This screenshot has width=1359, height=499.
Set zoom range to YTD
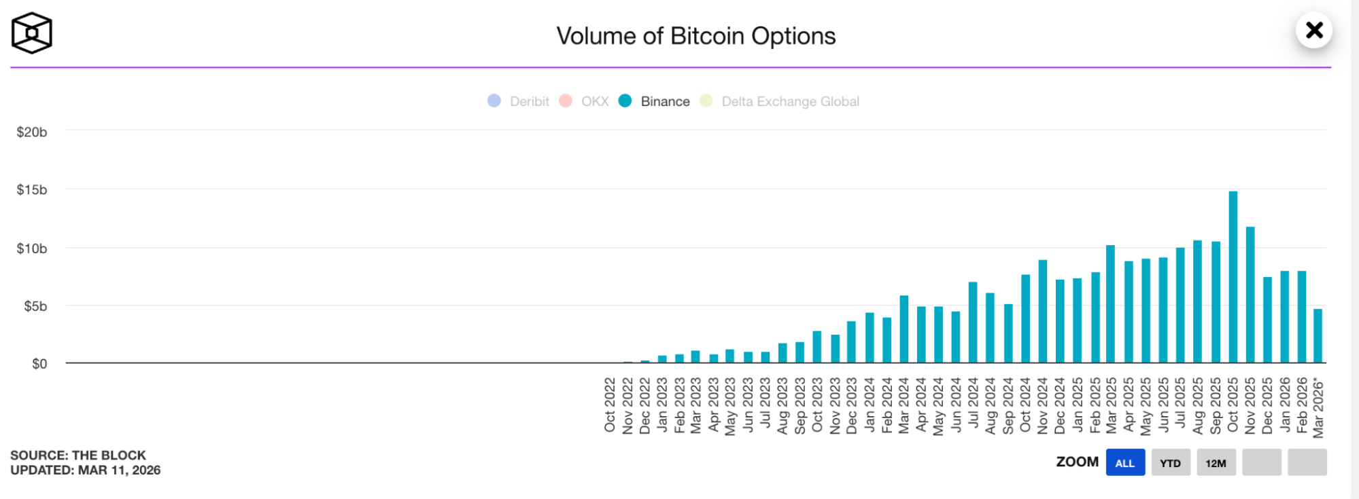(1171, 463)
